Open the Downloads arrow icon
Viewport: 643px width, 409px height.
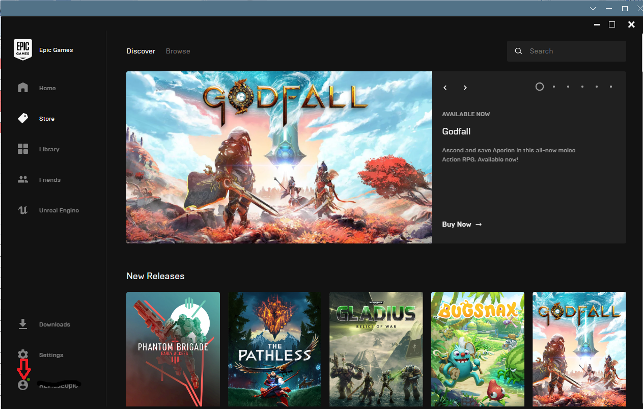[23, 324]
